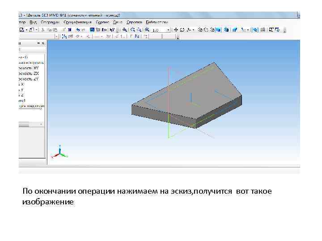Click the Zoom in magnifier icon
Image resolution: width=322 pixels, height=241 pixels.
click(133, 30)
